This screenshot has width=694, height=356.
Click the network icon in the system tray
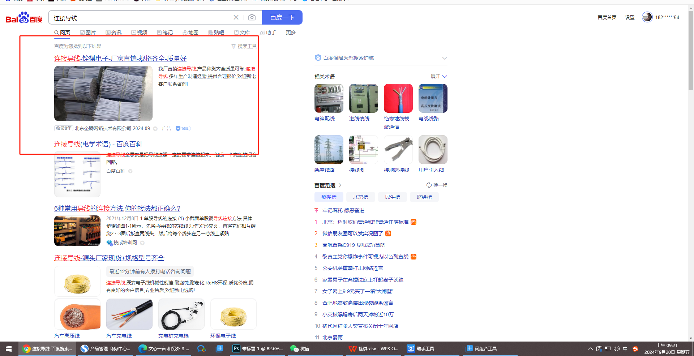[608, 349]
